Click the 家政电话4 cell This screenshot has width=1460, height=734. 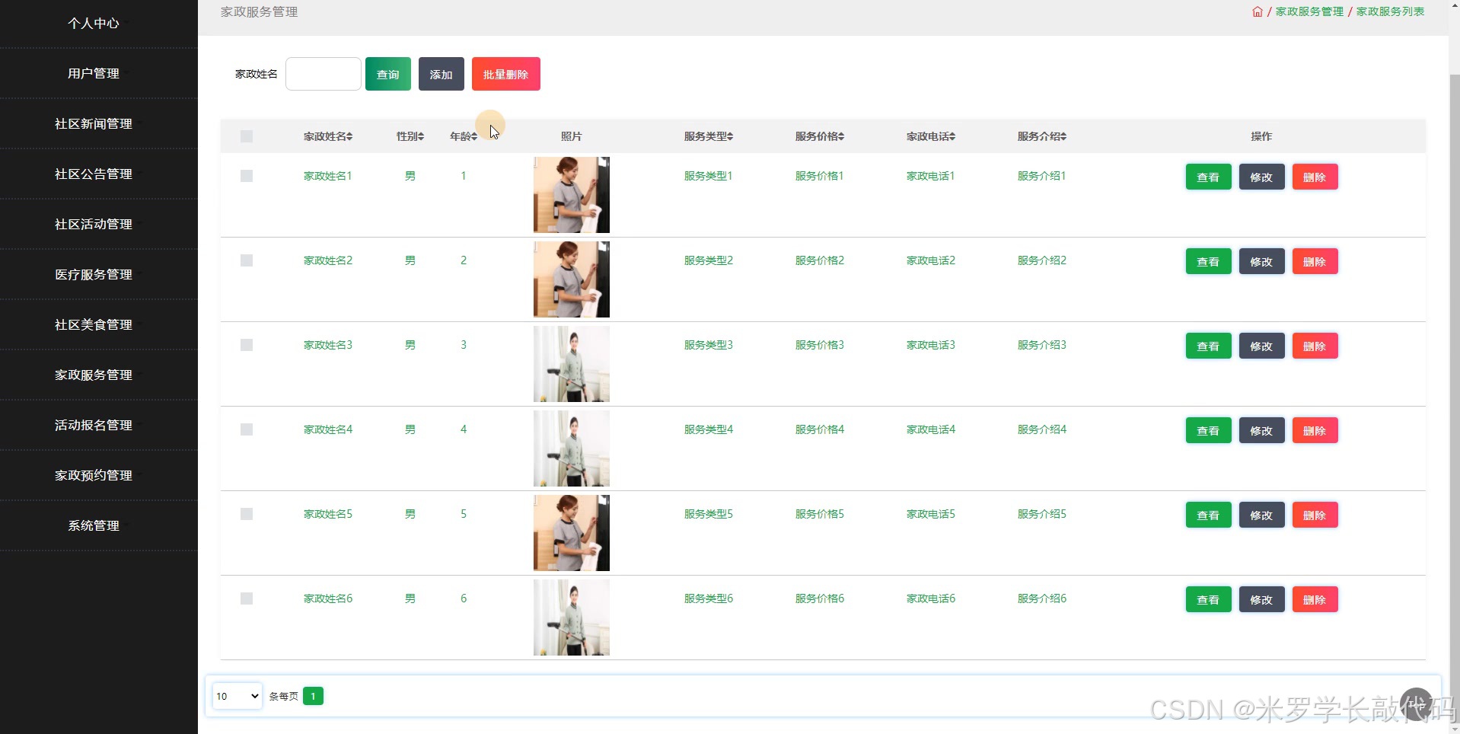click(930, 429)
